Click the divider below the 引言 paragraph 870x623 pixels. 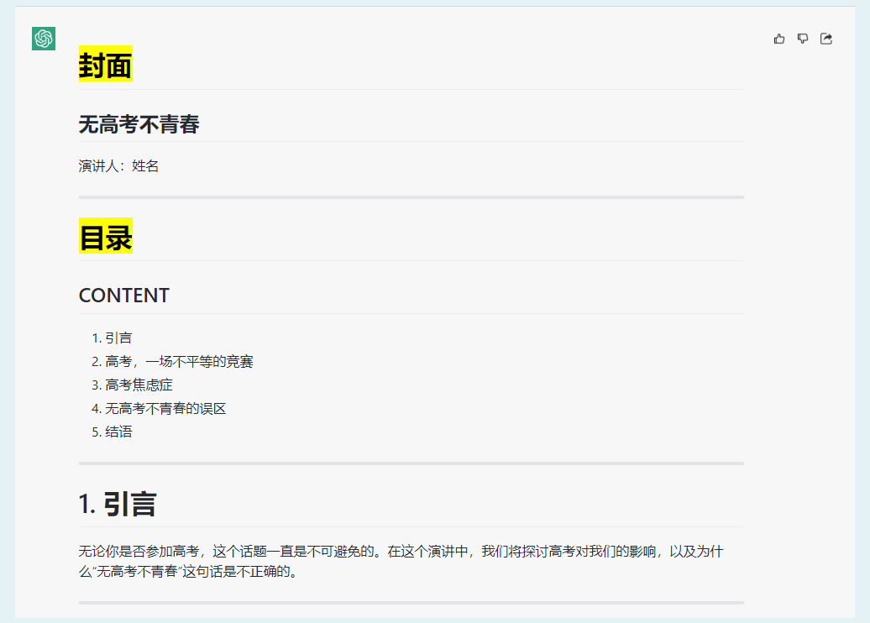pyautogui.click(x=411, y=602)
